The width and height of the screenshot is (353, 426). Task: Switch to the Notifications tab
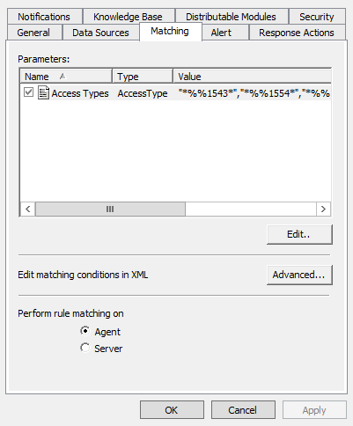coord(44,17)
